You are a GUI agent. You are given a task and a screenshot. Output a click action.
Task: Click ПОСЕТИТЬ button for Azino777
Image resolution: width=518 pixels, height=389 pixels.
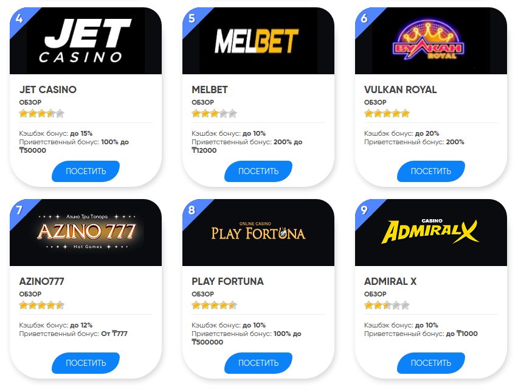pos(86,363)
